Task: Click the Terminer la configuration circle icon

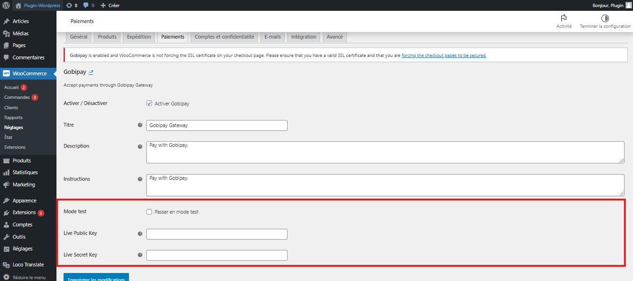Action: coord(605,18)
